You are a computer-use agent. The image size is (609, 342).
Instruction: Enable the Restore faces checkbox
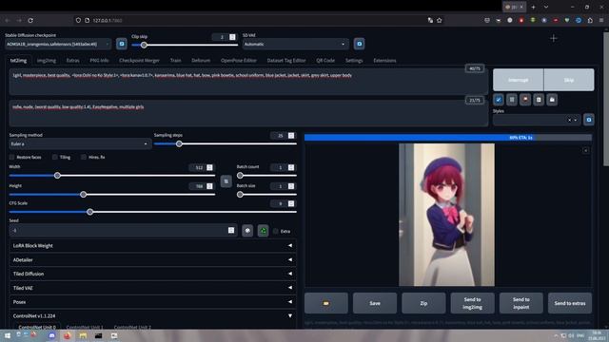pyautogui.click(x=12, y=157)
